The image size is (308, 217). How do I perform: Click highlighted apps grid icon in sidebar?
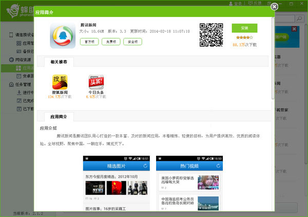tap(18, 68)
